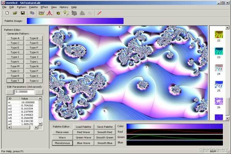Click the red curve peak toolbar icon
This screenshot has height=154, width=231.
click(x=49, y=13)
